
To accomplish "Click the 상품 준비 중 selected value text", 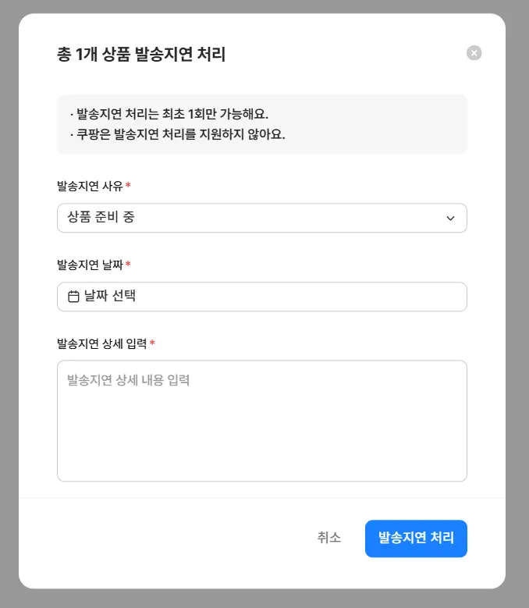I will click(101, 218).
